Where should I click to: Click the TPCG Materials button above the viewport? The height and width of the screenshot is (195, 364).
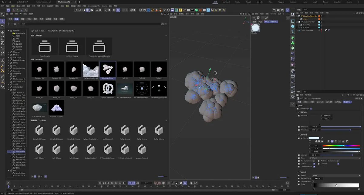(271, 21)
